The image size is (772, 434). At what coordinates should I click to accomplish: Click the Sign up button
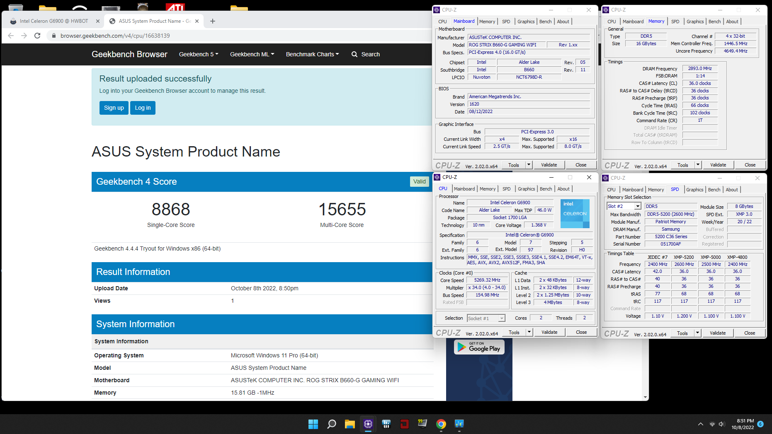click(114, 108)
